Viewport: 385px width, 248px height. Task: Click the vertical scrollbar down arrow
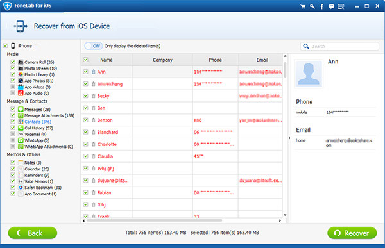(285, 215)
